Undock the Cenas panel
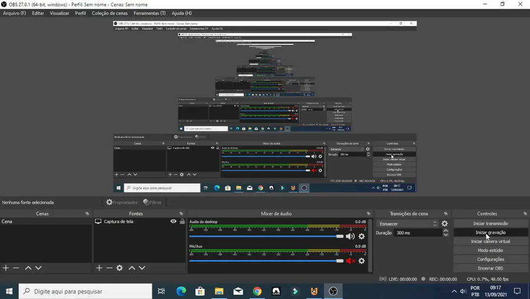This screenshot has height=299, width=530. click(x=87, y=213)
